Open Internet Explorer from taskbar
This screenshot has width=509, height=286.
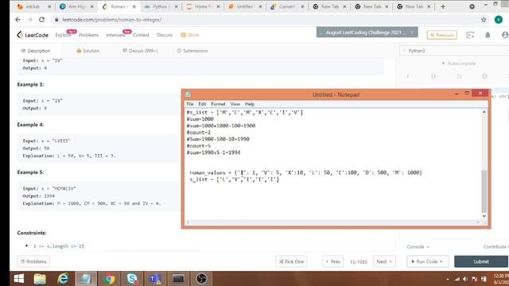tap(63, 279)
